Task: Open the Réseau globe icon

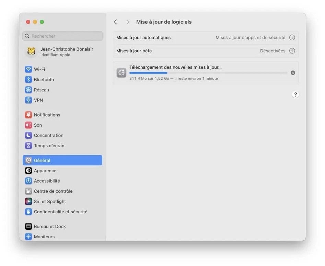Action: pyautogui.click(x=28, y=90)
